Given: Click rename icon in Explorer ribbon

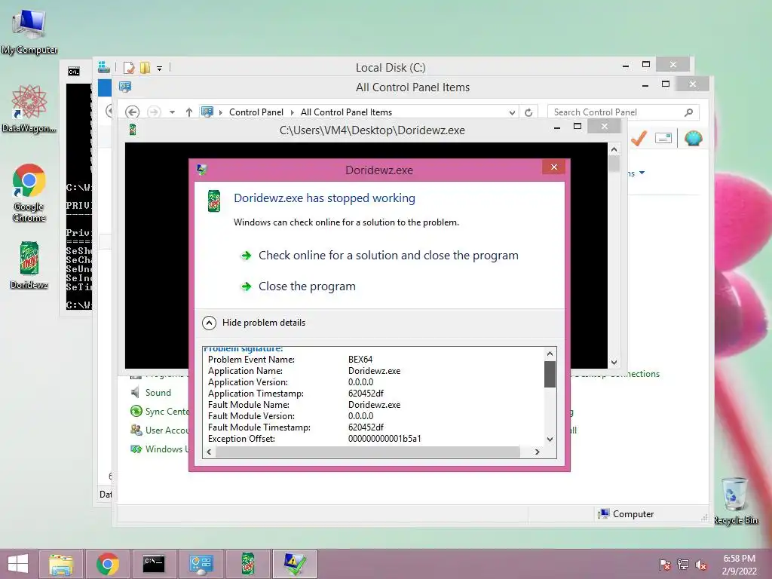Looking at the screenshot, I should (663, 139).
